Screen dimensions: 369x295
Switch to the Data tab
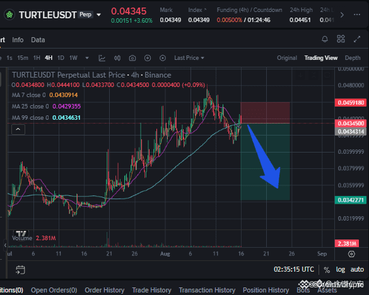38,40
